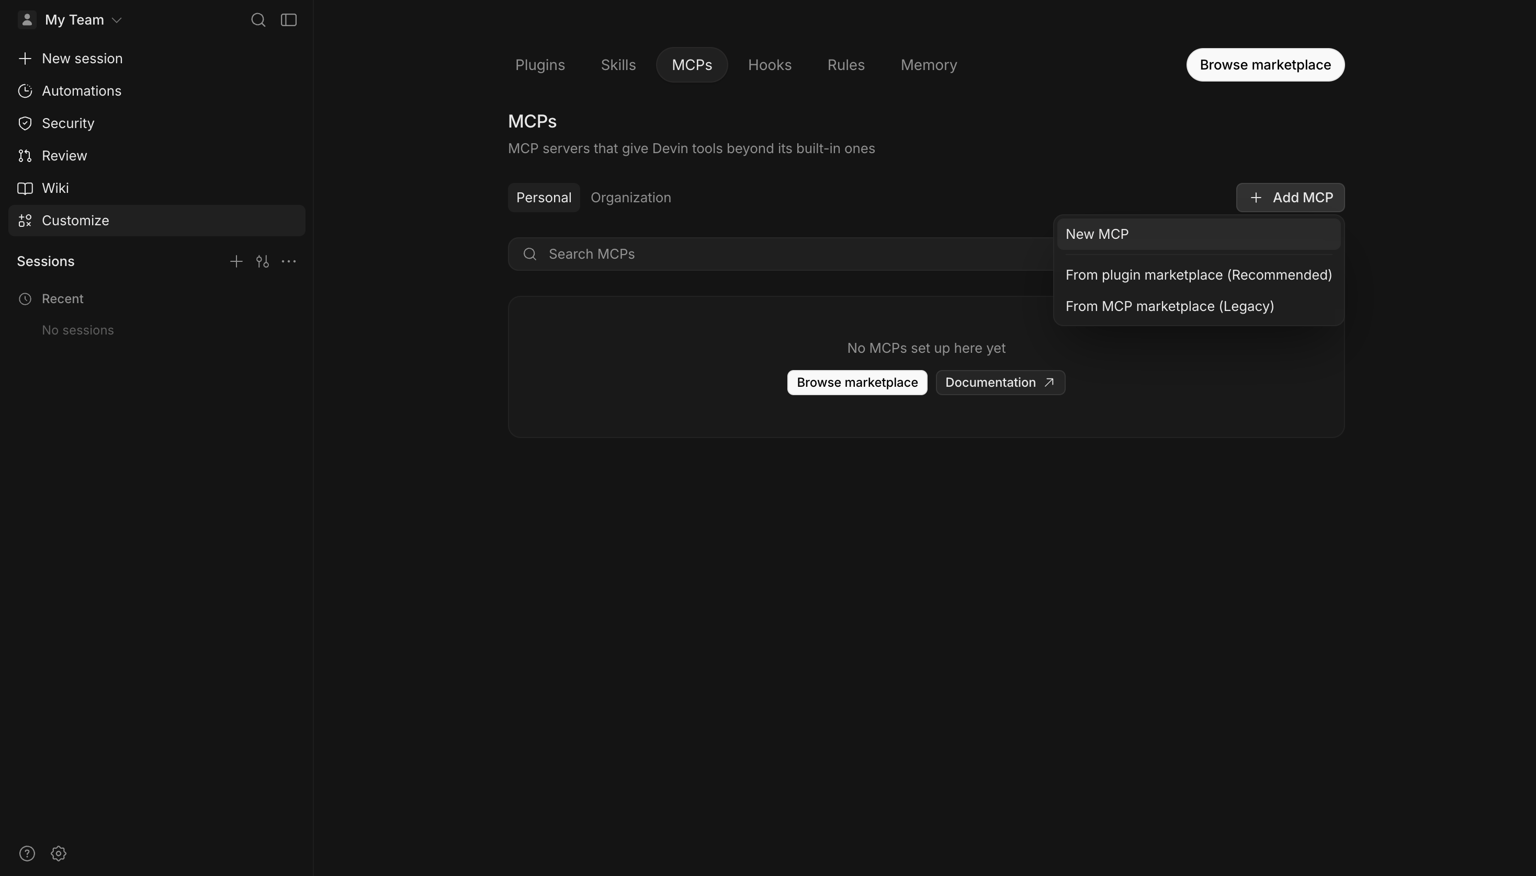Go to Security page
Viewport: 1536px width, 876px height.
[156, 123]
